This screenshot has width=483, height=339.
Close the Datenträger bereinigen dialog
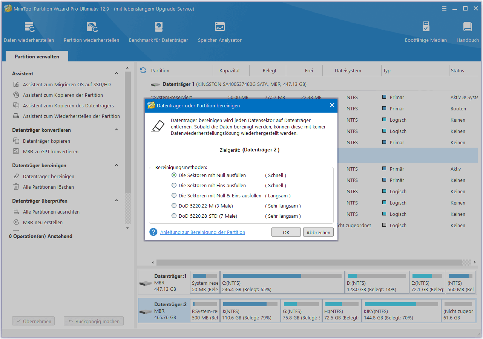(332, 105)
